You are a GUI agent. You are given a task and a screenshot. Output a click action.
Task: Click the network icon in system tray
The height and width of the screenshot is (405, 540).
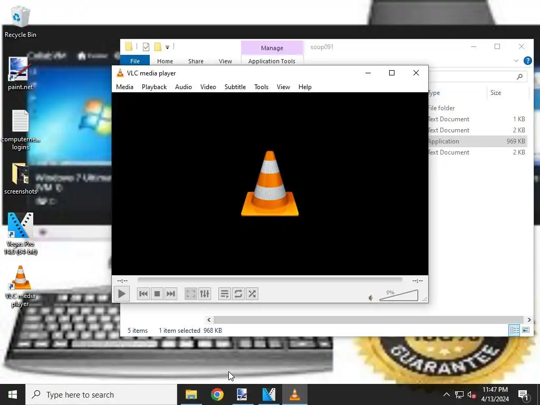coord(459,394)
